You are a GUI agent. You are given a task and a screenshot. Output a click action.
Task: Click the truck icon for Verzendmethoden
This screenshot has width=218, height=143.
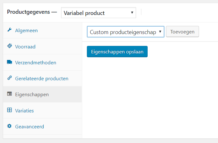click(9, 62)
